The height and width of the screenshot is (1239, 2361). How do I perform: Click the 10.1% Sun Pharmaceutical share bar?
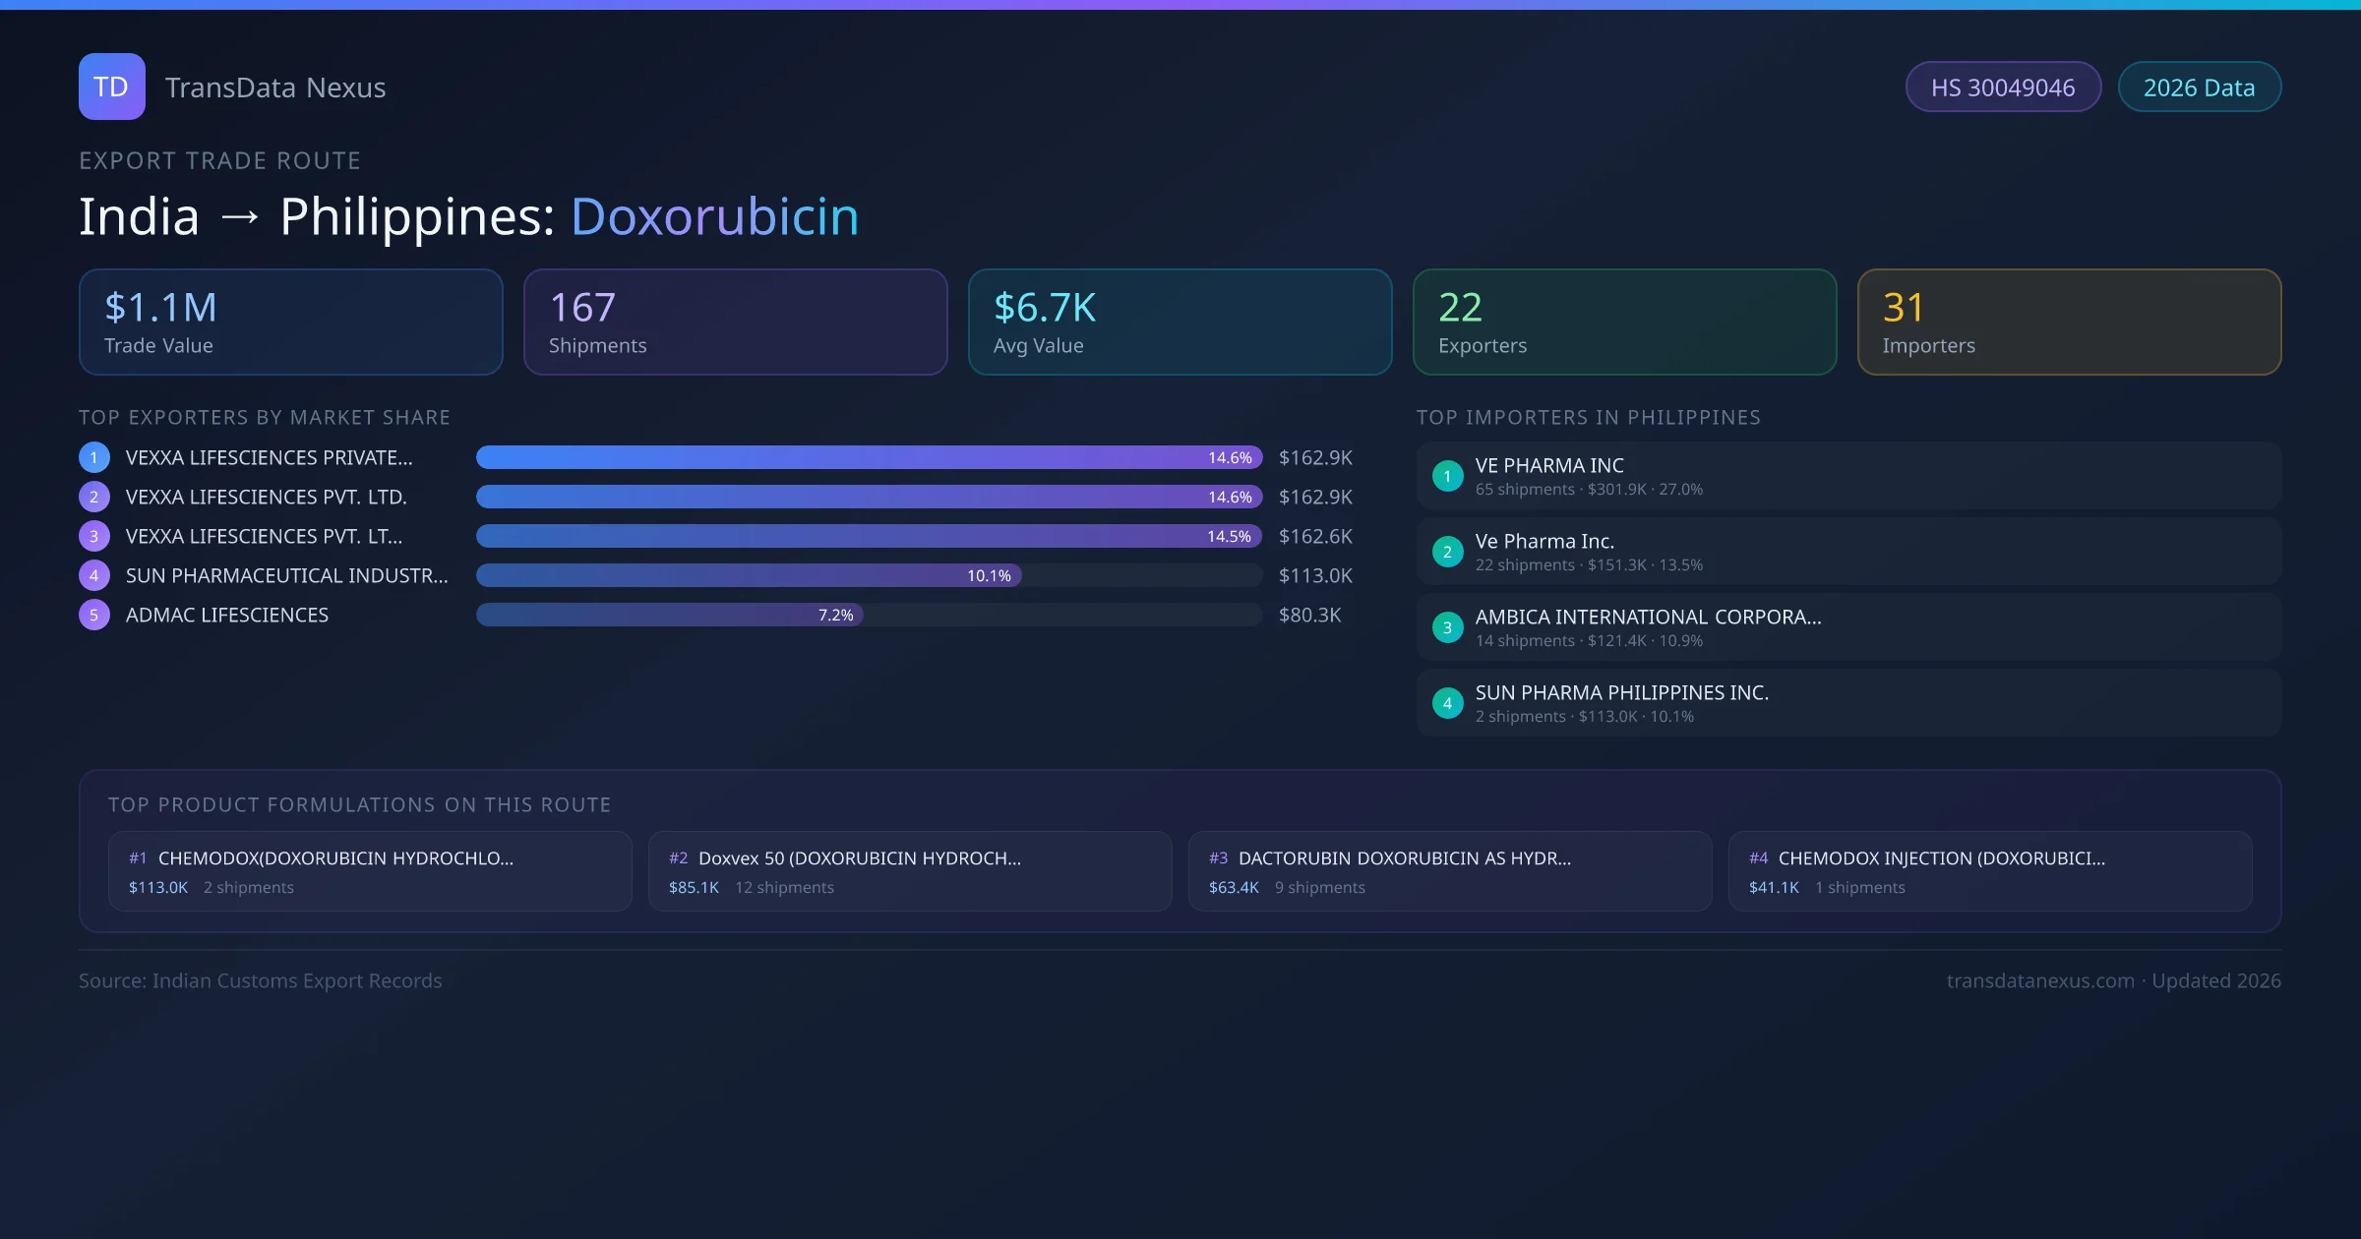(749, 575)
